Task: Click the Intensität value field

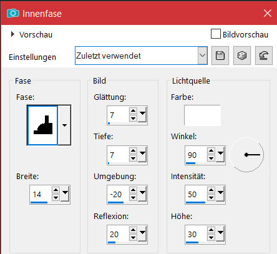Action: (x=196, y=195)
